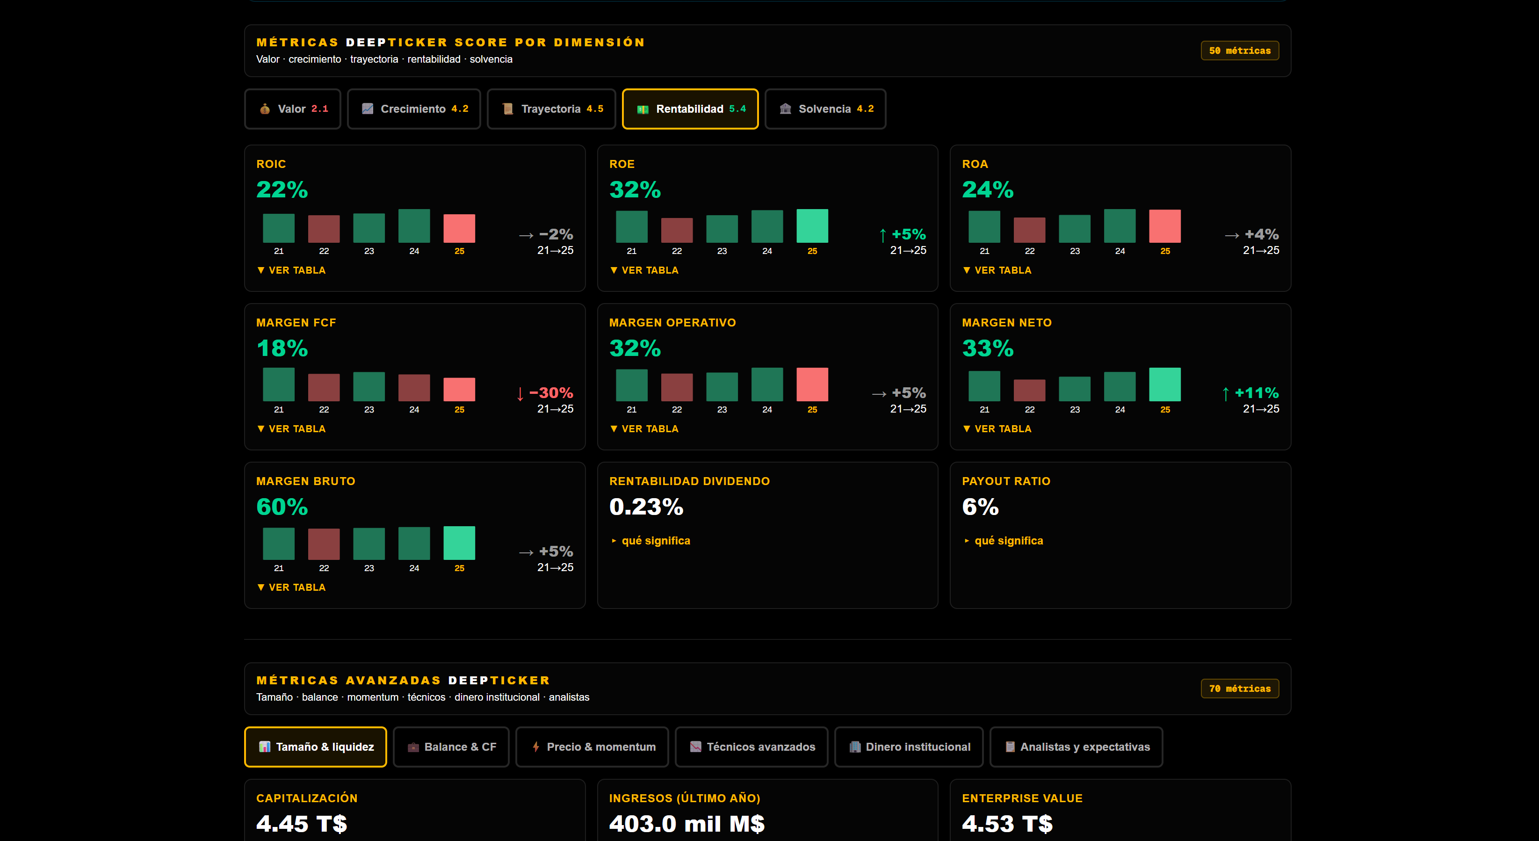
Task: Click the scroll icon on Trayectoria
Action: coord(508,109)
